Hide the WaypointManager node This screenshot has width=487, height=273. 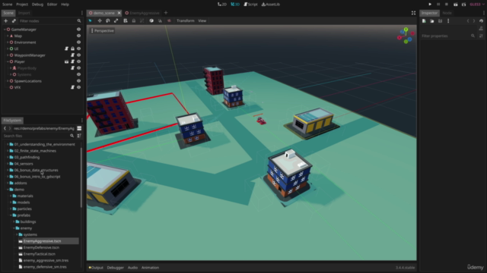click(78, 55)
